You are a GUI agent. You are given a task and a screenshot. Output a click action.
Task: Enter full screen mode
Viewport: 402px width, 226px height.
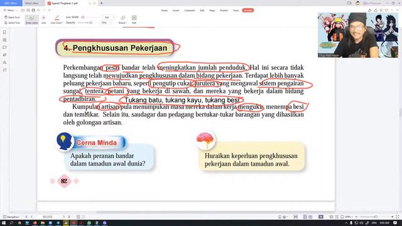click(398, 217)
